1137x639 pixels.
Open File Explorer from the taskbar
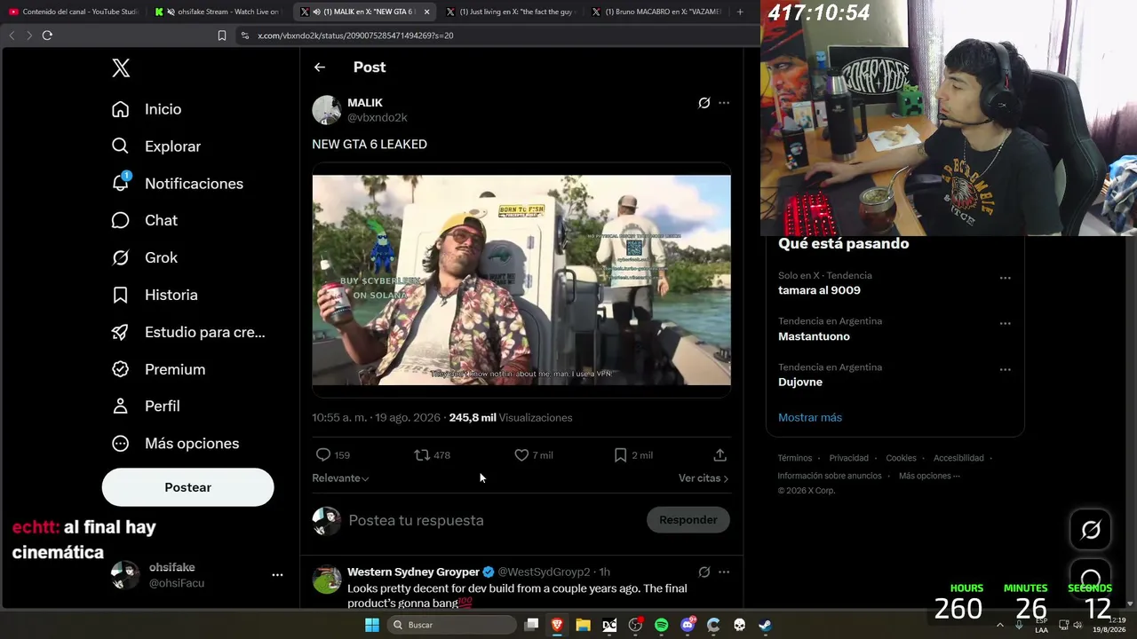click(x=583, y=625)
